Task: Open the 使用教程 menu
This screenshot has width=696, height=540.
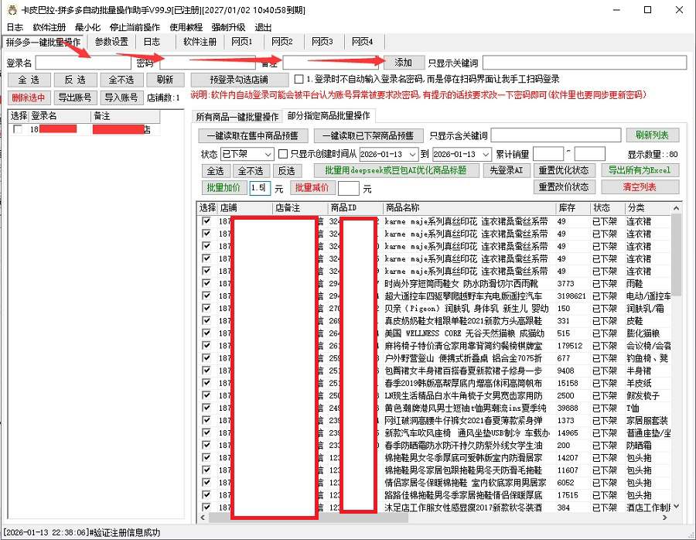Action: (186, 27)
